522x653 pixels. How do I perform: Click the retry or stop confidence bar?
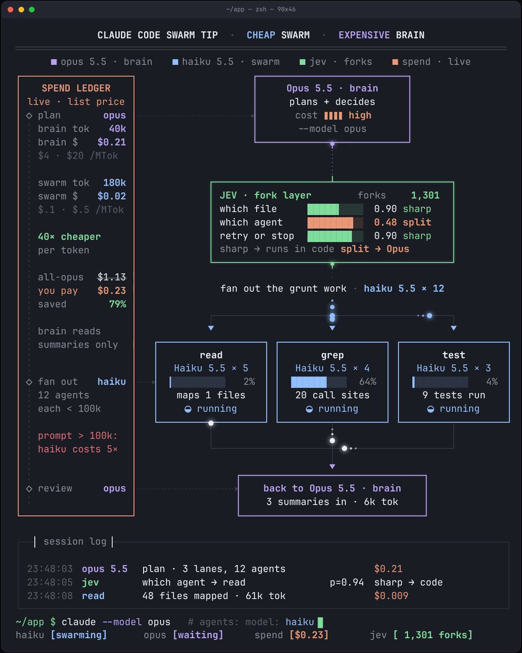[x=335, y=236]
